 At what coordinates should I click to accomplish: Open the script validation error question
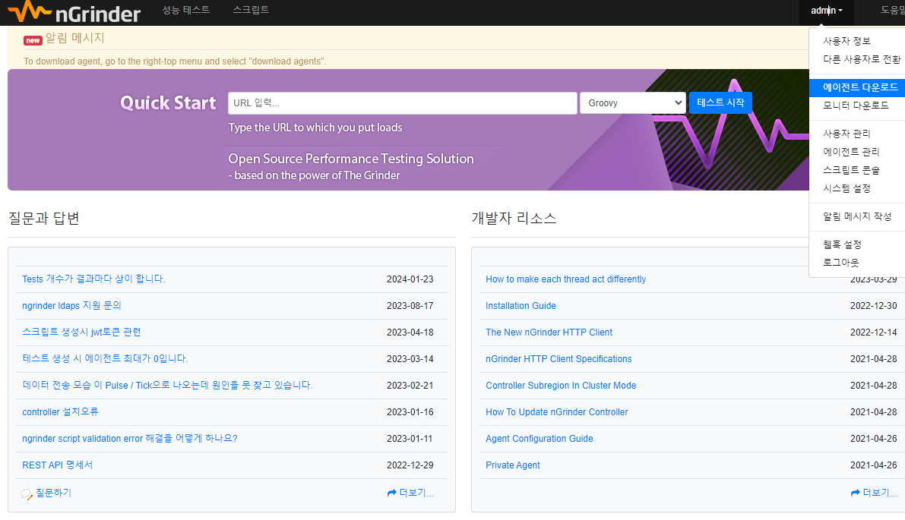click(130, 438)
